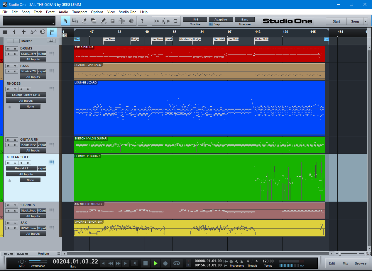372x271 pixels.
Task: Mute the STRINGS track
Action: [9, 205]
